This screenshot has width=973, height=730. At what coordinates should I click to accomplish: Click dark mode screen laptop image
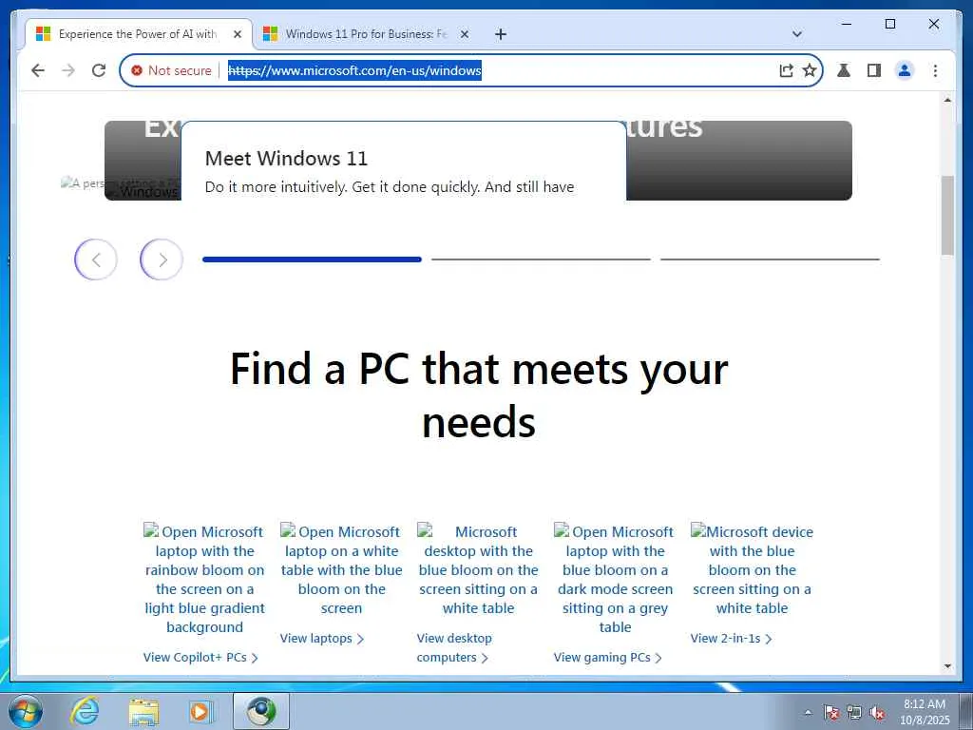[615, 579]
